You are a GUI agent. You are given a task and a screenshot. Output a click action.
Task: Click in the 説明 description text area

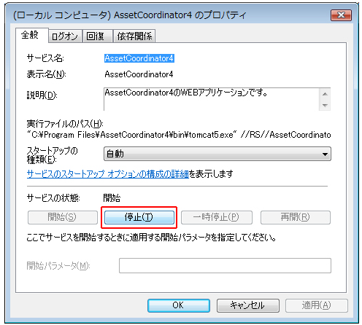tap(211, 99)
